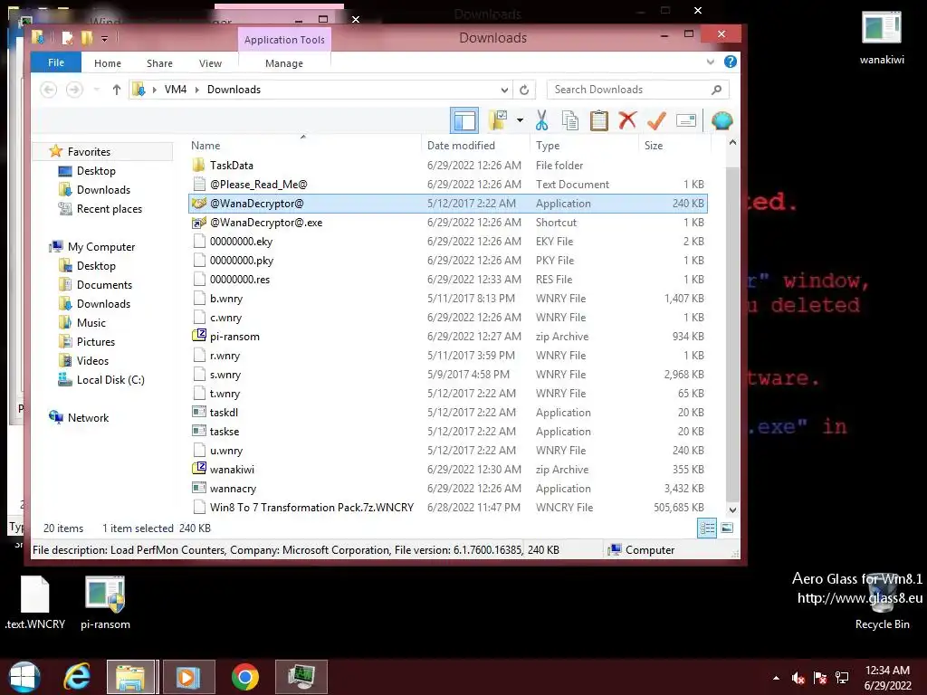Screen dimensions: 927x695
Task: Expand the chevron after VM4 in address bar
Action: (x=196, y=90)
